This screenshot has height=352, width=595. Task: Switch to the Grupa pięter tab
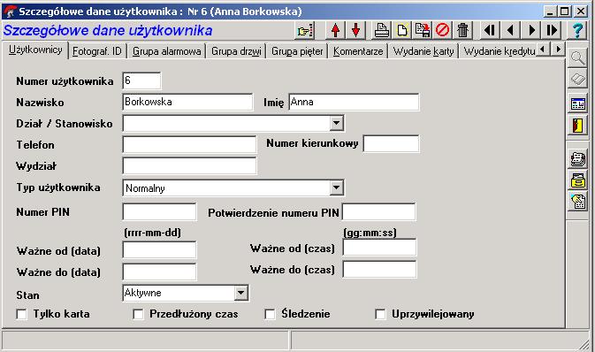[297, 51]
